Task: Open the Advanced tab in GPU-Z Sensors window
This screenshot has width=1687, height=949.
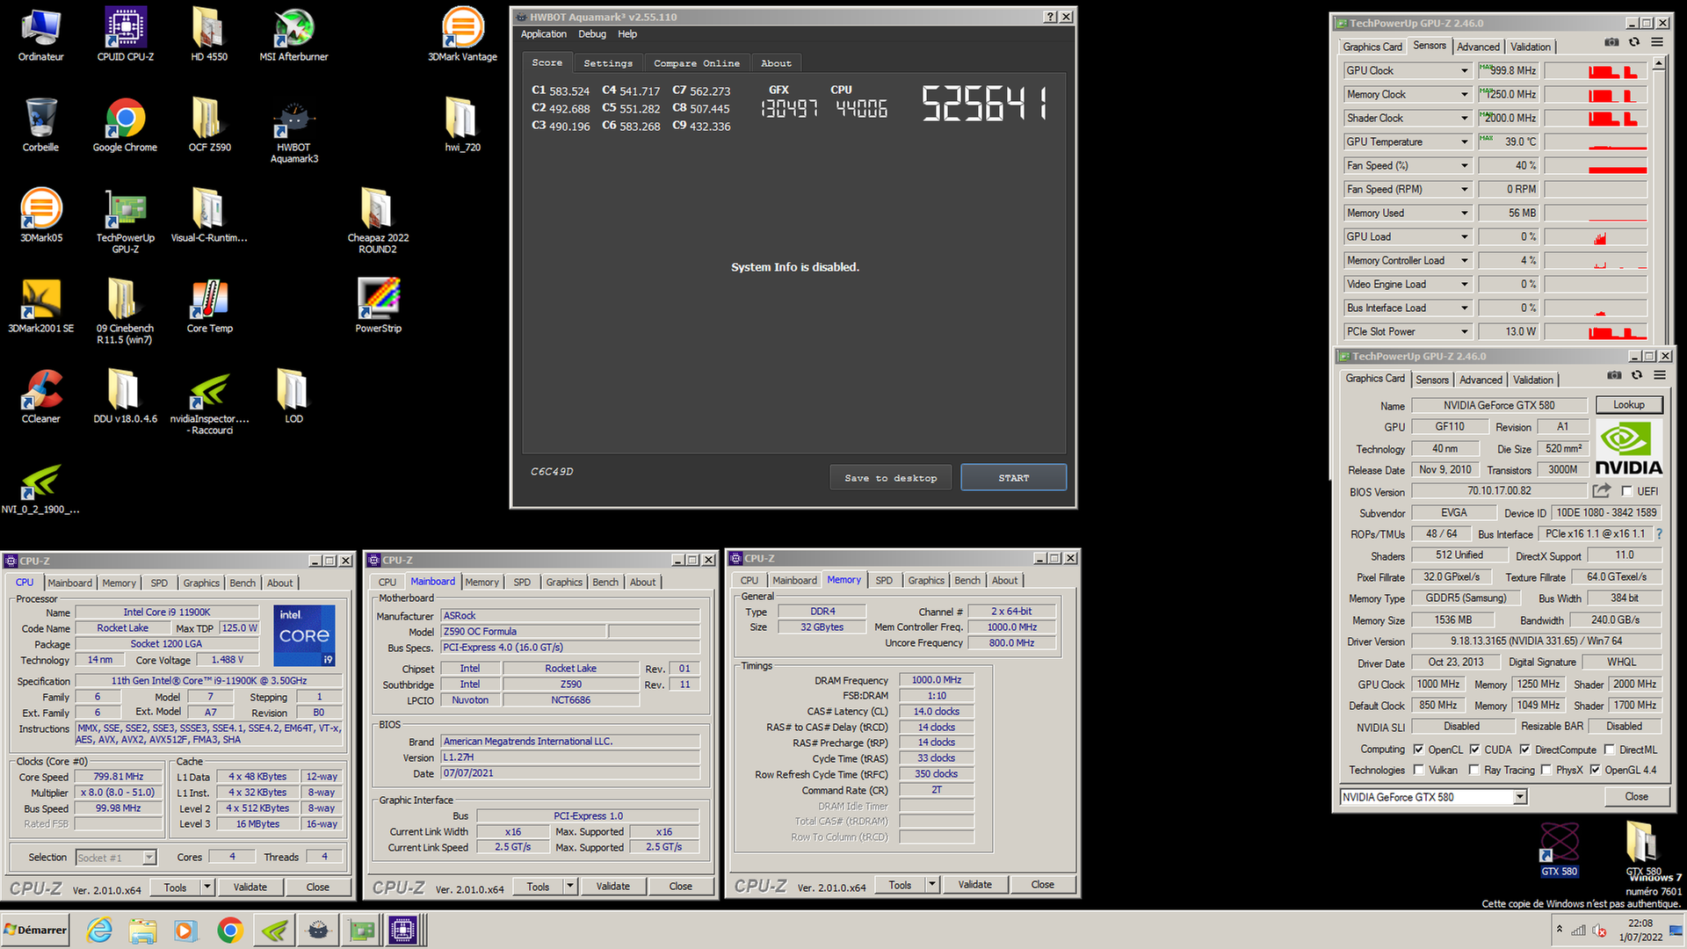Action: click(1478, 47)
